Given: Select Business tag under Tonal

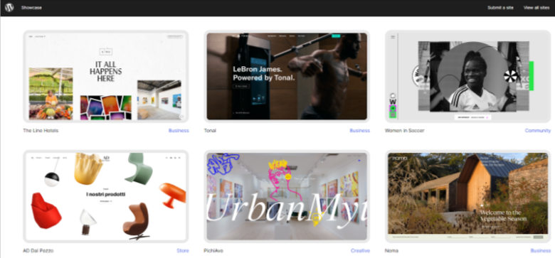Looking at the screenshot, I should [x=360, y=130].
